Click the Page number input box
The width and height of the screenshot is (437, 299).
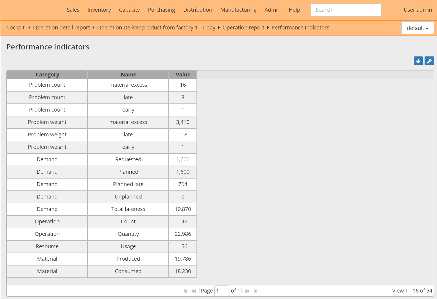click(x=222, y=291)
